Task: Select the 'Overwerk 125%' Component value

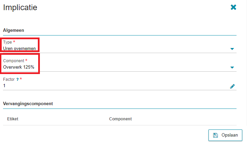Action: [19, 67]
